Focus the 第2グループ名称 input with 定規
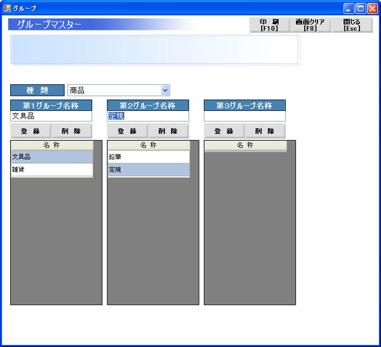 (x=148, y=116)
